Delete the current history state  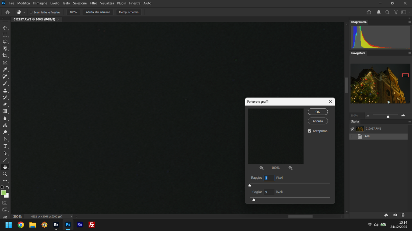403,215
